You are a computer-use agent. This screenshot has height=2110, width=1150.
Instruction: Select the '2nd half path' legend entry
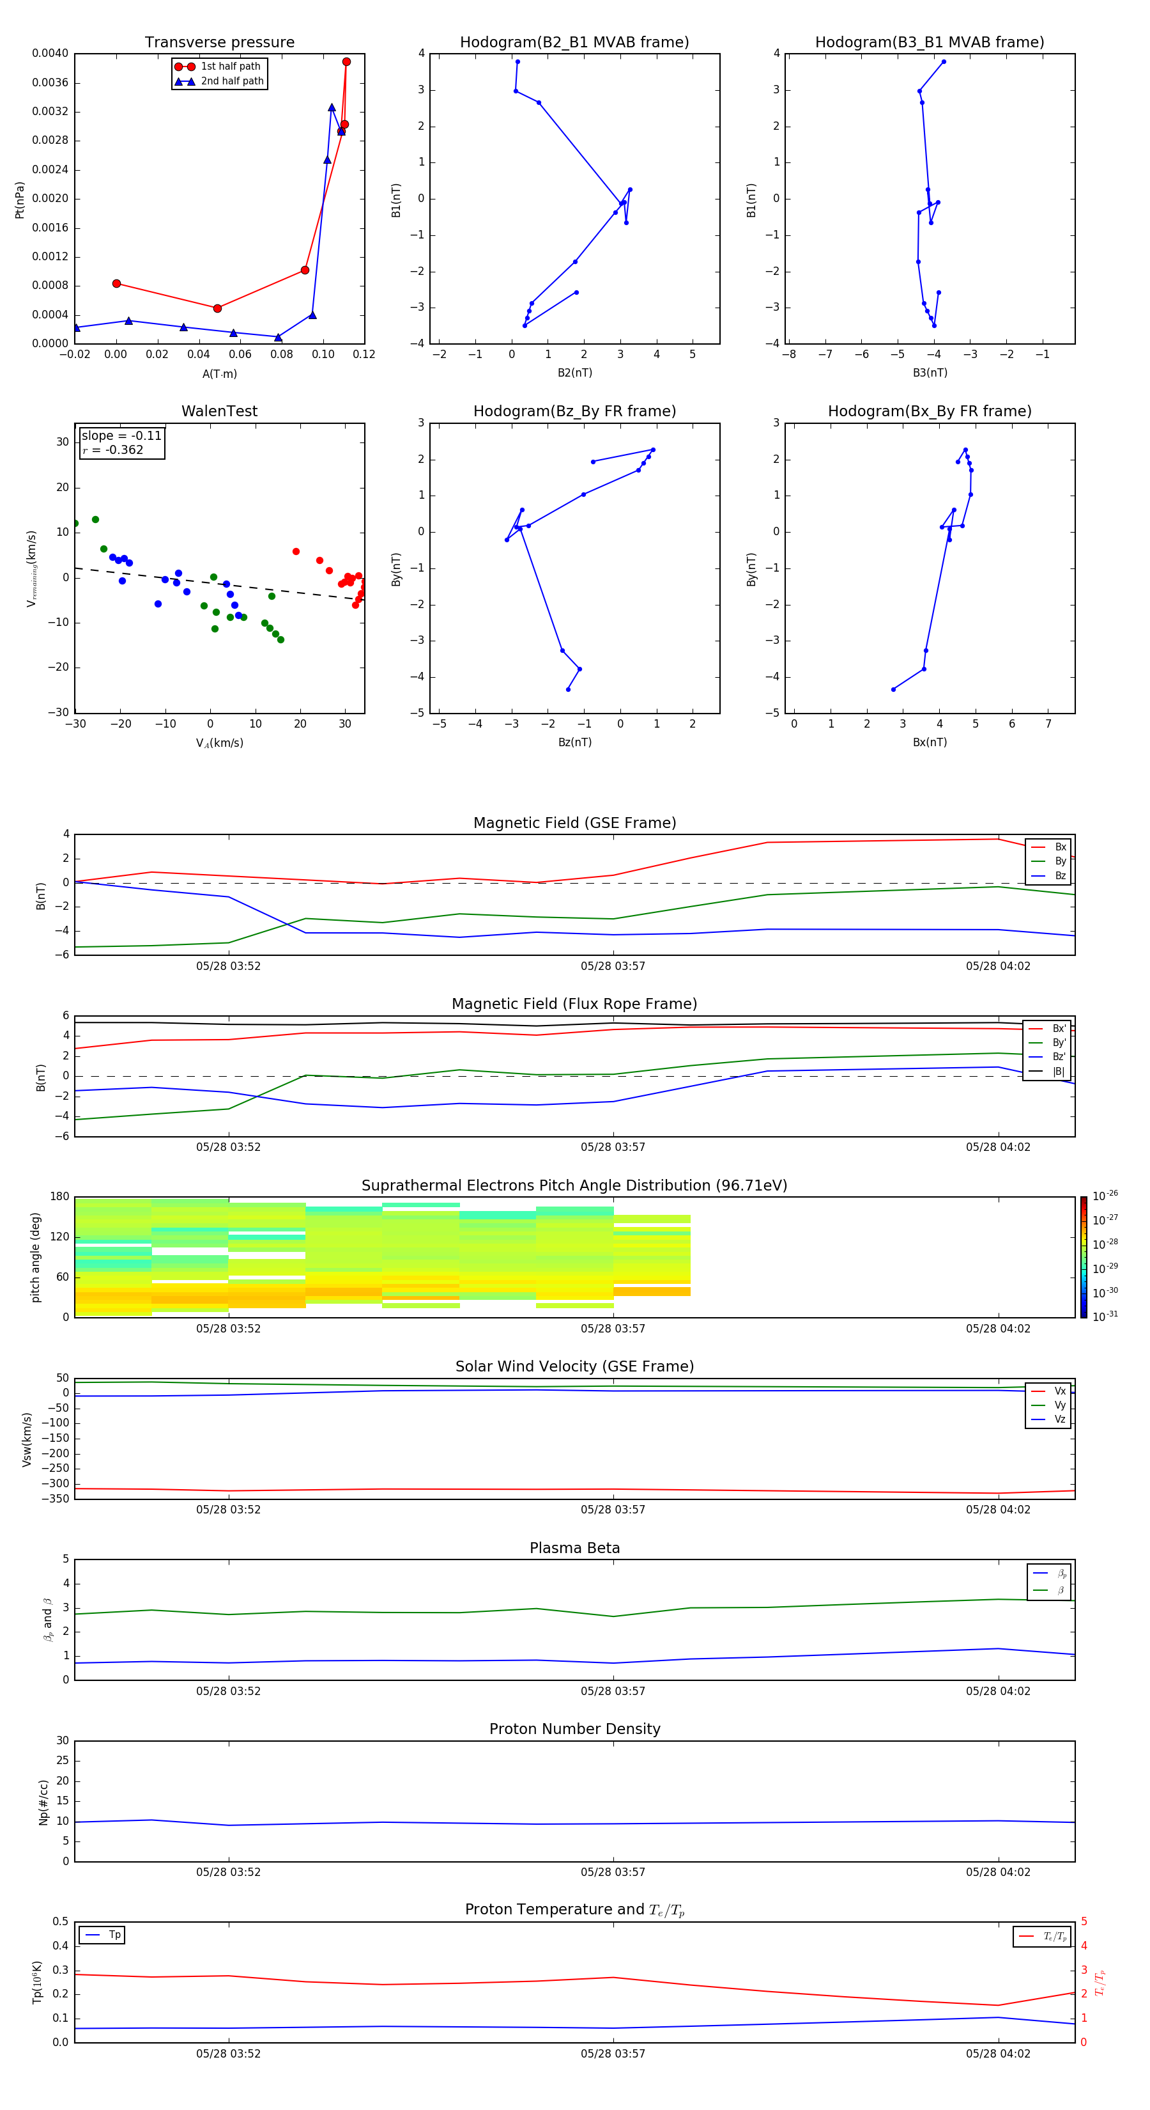[x=218, y=81]
